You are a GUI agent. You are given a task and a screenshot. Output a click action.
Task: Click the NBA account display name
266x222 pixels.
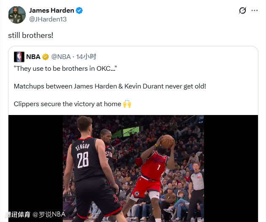click(33, 57)
